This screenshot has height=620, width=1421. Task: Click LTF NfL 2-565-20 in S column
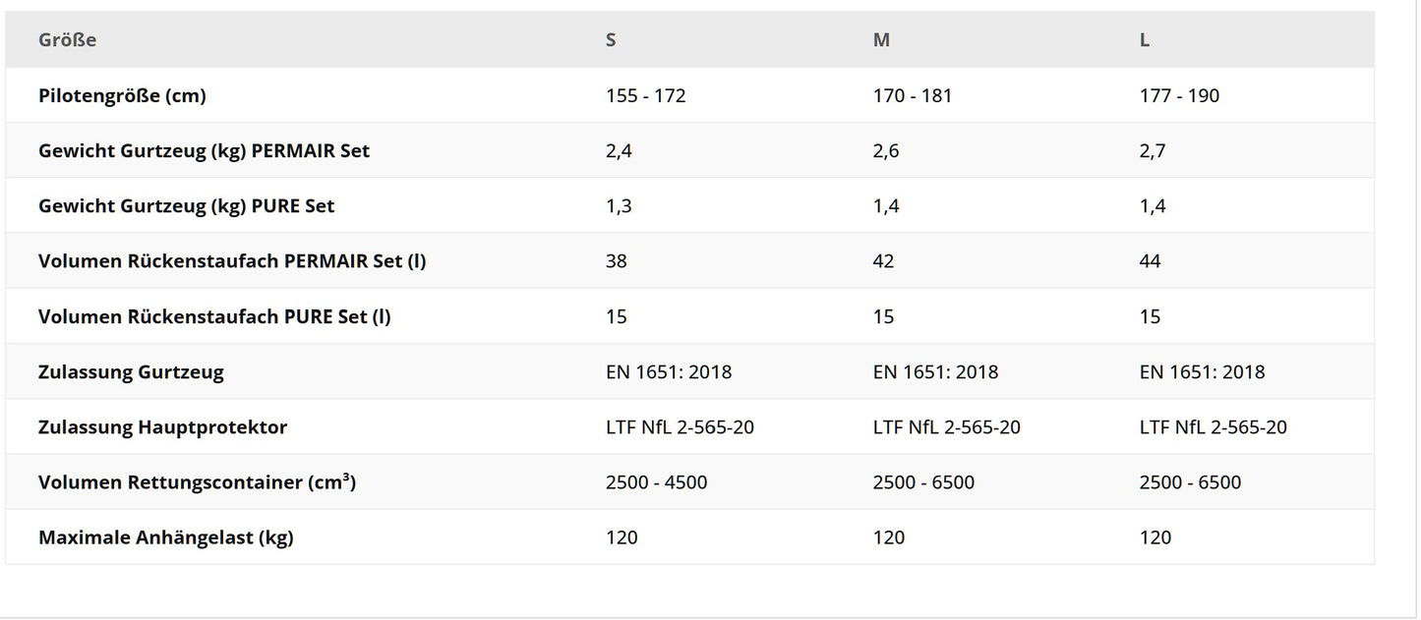click(x=680, y=426)
